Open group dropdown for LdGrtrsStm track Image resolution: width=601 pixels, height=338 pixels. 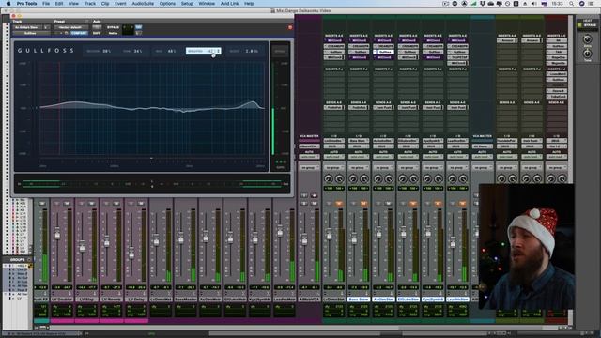tap(334, 168)
